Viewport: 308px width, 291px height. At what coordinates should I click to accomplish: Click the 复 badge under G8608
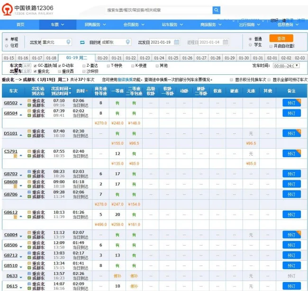point(15,186)
